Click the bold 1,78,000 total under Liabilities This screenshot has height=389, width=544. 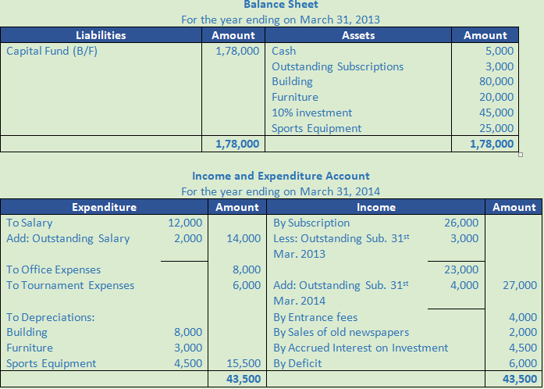(237, 144)
